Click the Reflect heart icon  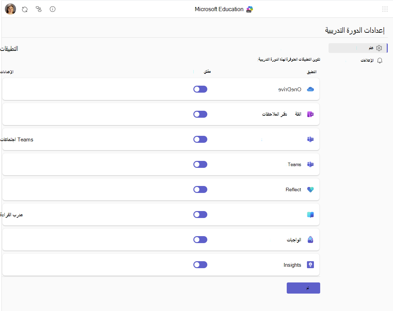coord(310,189)
